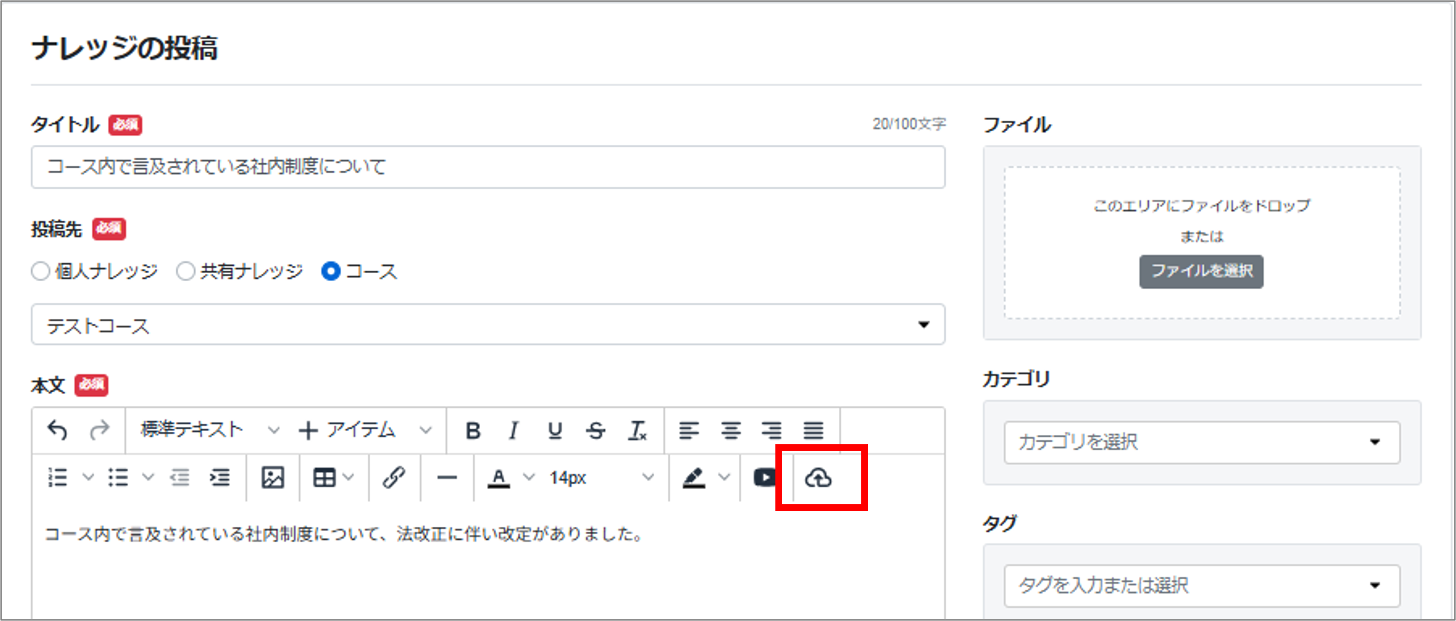Open the テストコース course dropdown
1456x621 pixels.
tap(487, 325)
